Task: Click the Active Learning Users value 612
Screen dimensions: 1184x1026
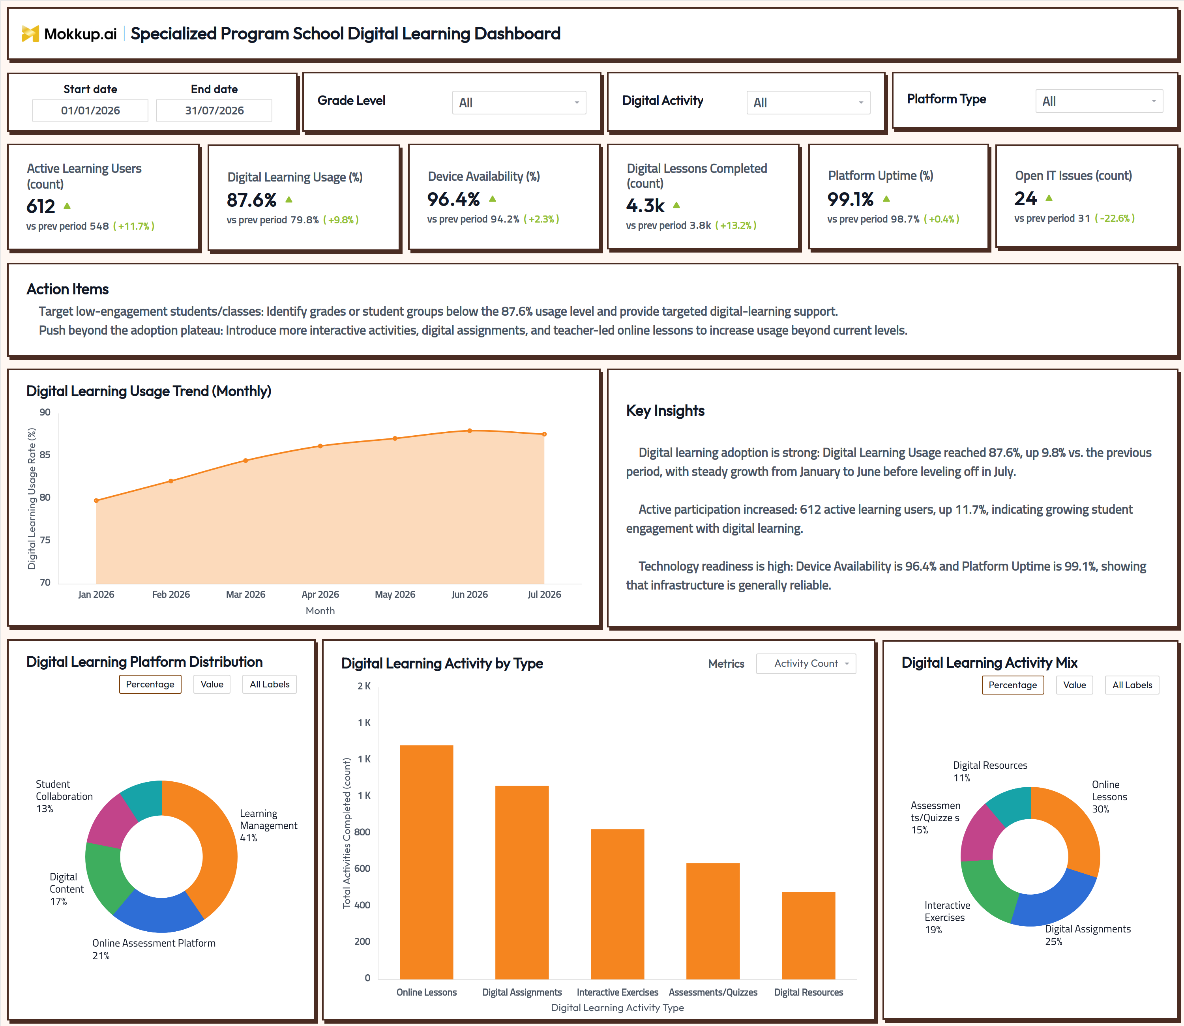Action: coord(41,206)
